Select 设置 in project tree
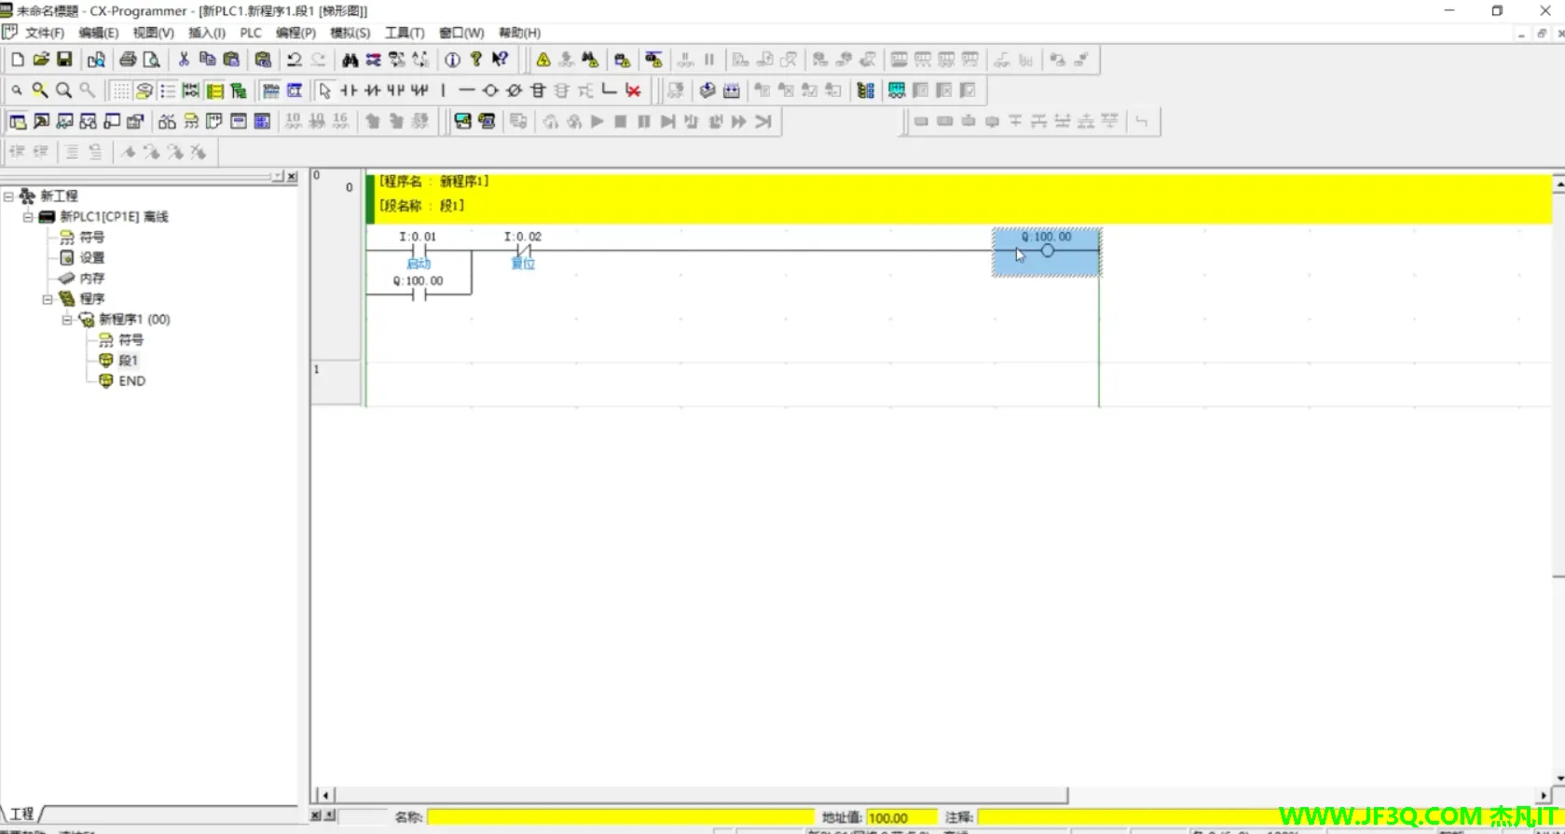 91,257
